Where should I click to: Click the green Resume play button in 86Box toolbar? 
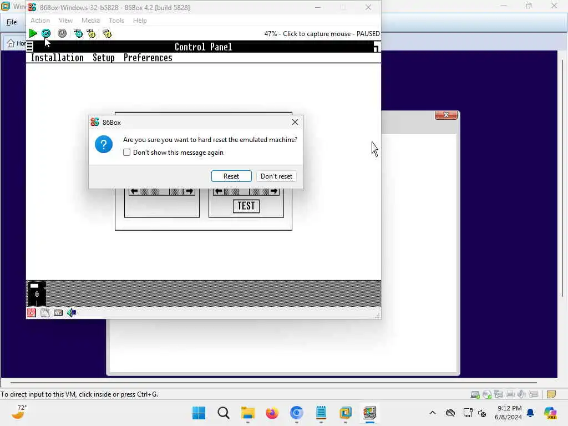tap(33, 33)
